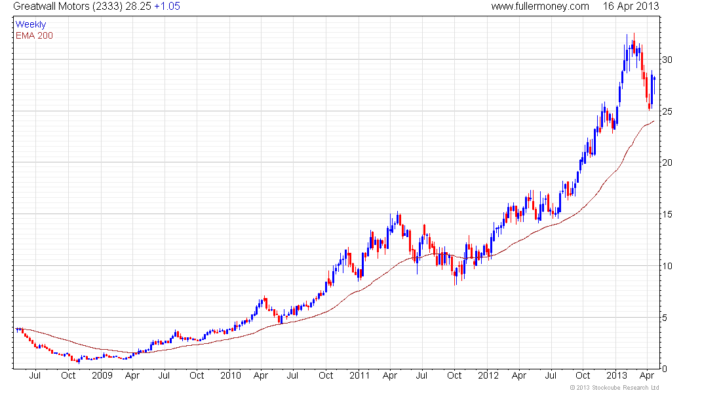Select the red EMA 200 legend label
Image resolution: width=721 pixels, height=393 pixels.
coord(35,36)
